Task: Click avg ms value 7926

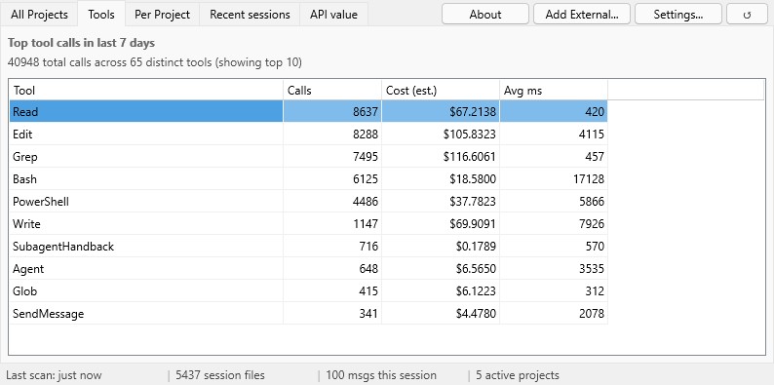Action: click(592, 223)
